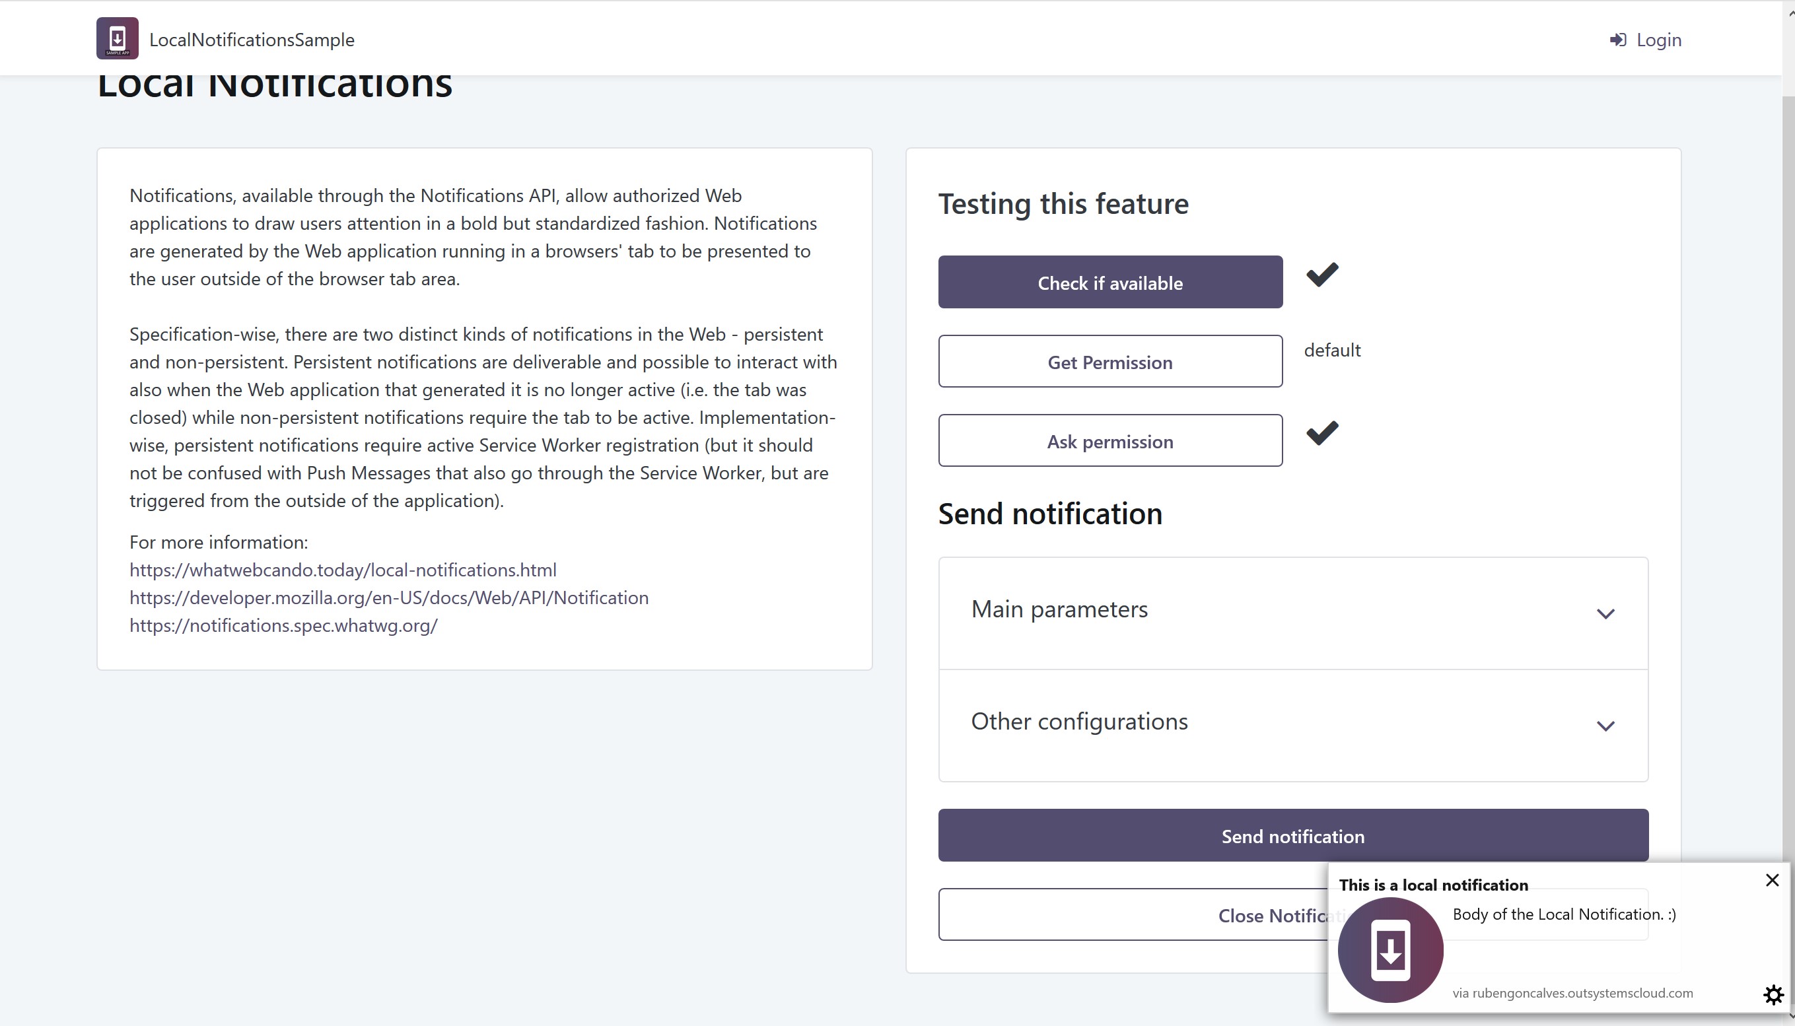
Task: Click the checkmark beside Check if available
Action: pos(1322,276)
